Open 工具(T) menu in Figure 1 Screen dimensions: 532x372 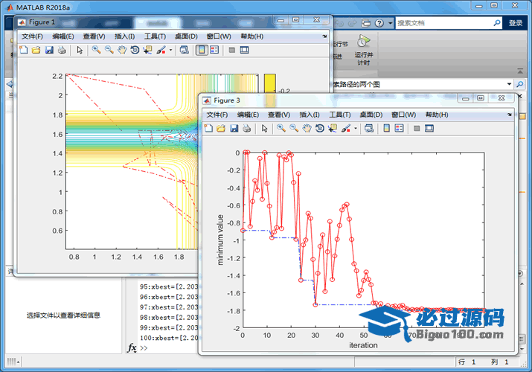click(155, 36)
